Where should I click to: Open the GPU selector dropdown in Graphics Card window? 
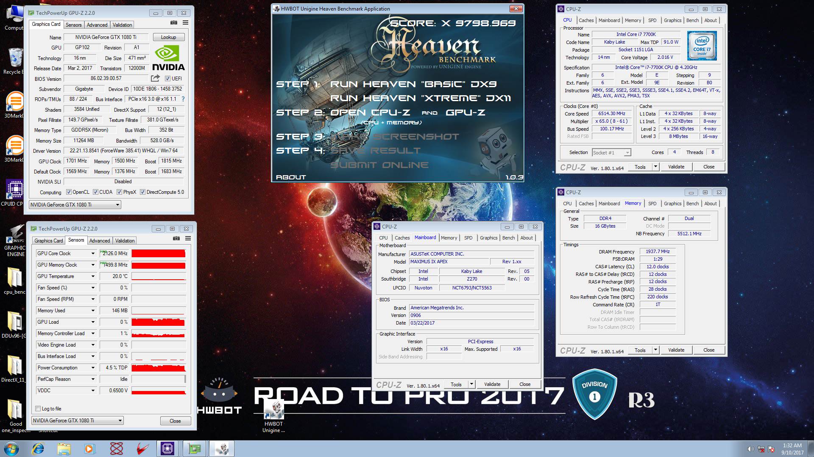(75, 205)
